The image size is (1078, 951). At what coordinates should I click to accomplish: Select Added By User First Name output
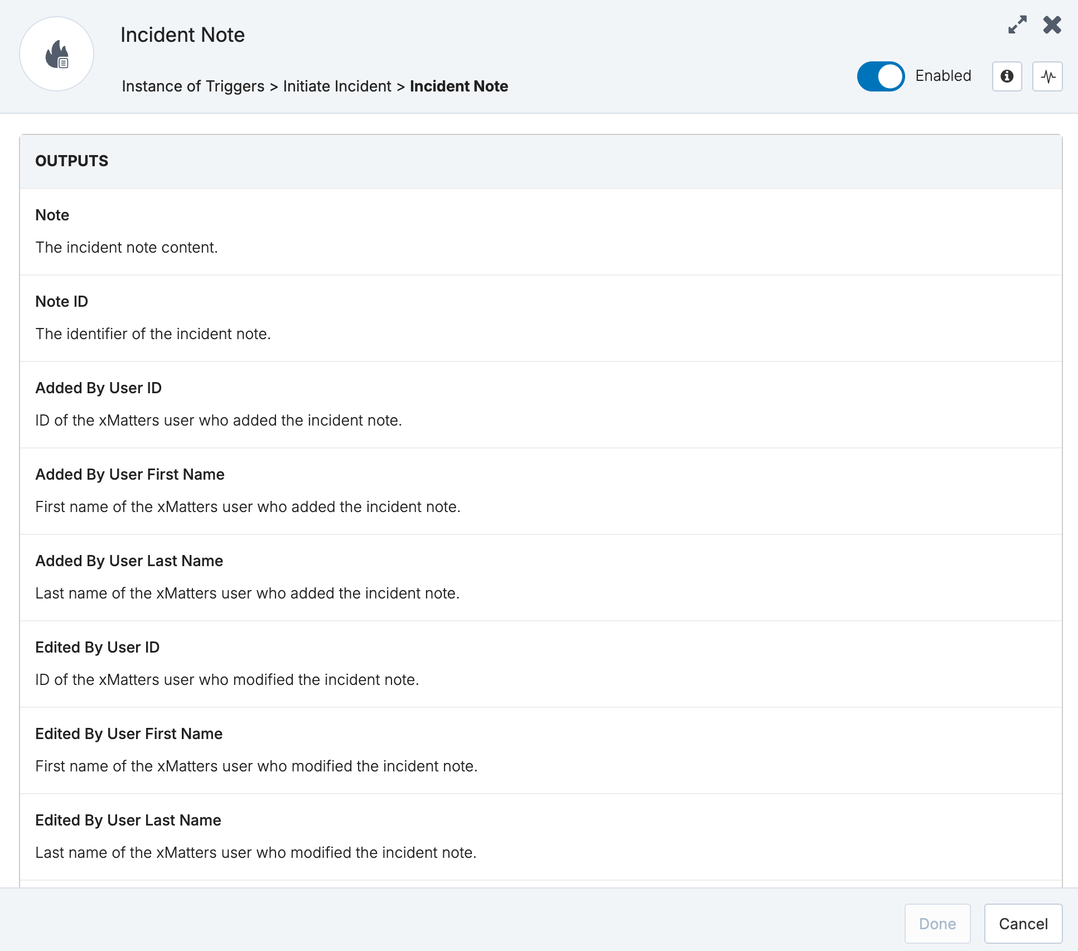point(541,491)
